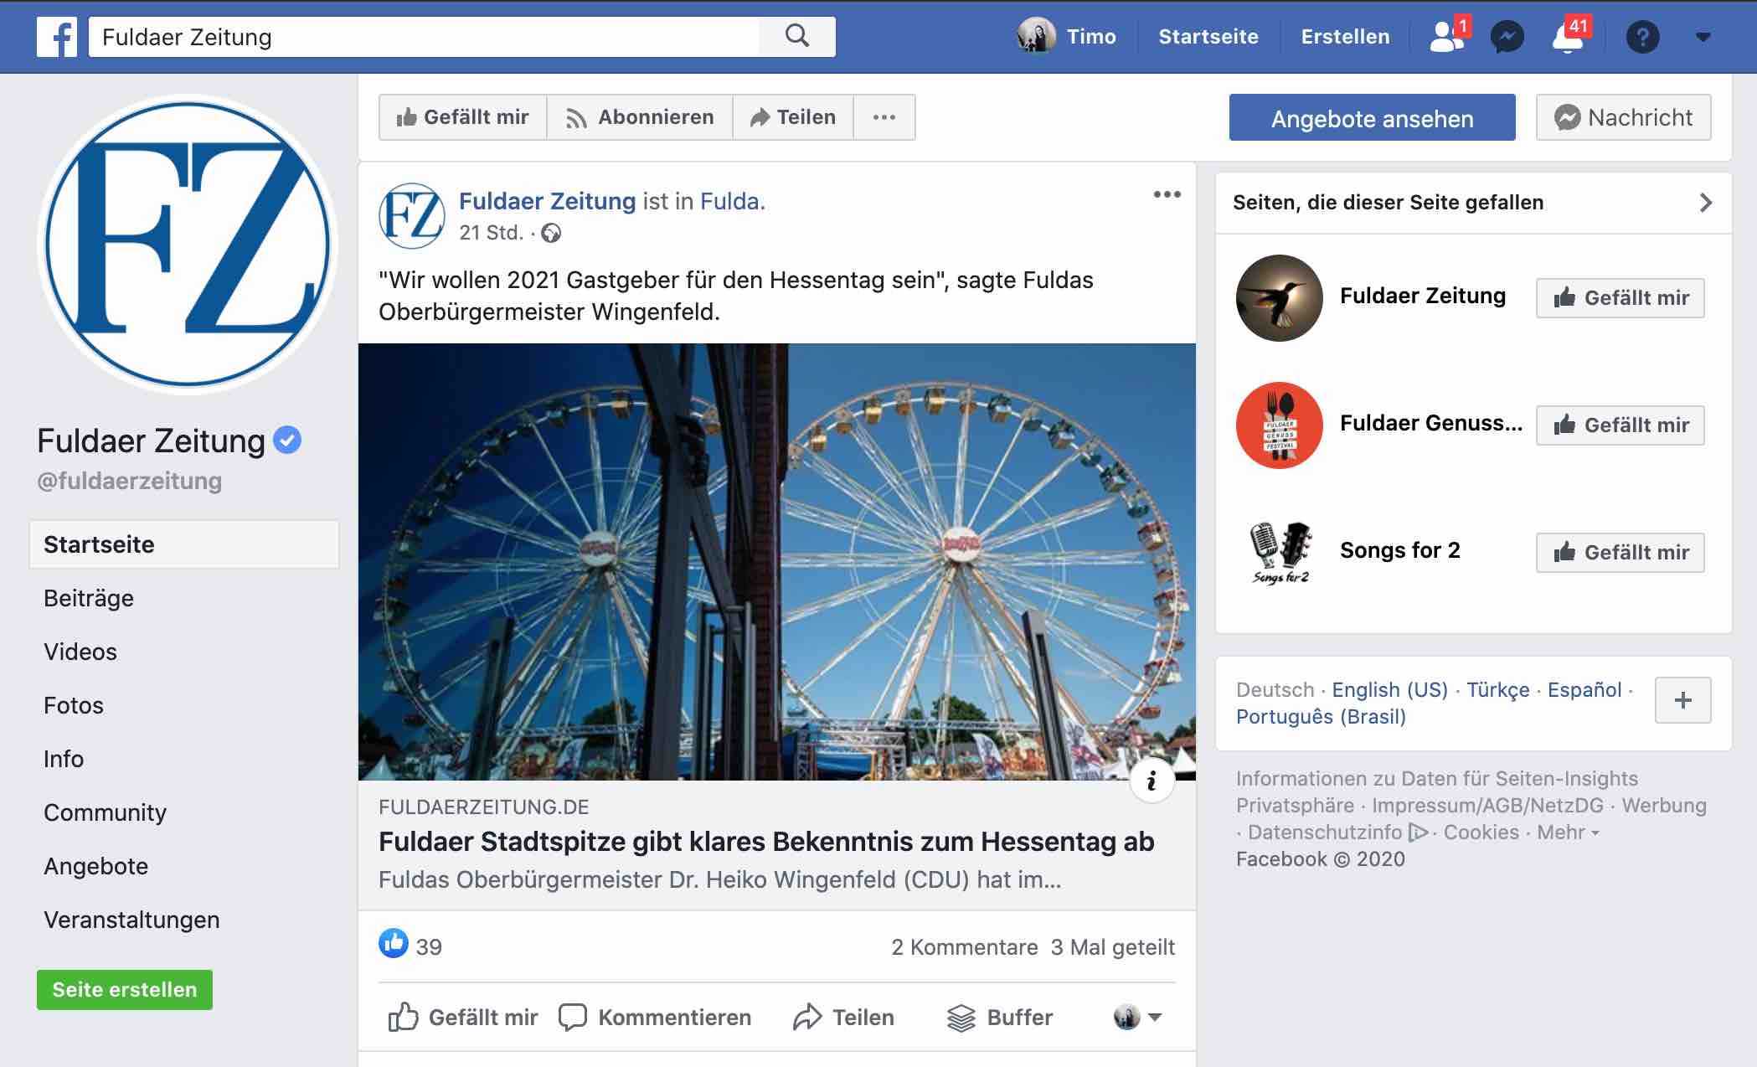Click the Facebook logo icon
The height and width of the screenshot is (1067, 1757).
[x=57, y=37]
